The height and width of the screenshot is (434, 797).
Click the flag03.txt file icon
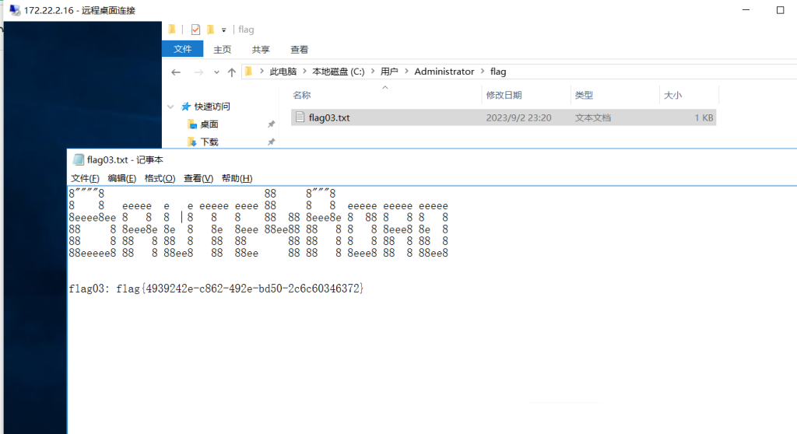(300, 117)
